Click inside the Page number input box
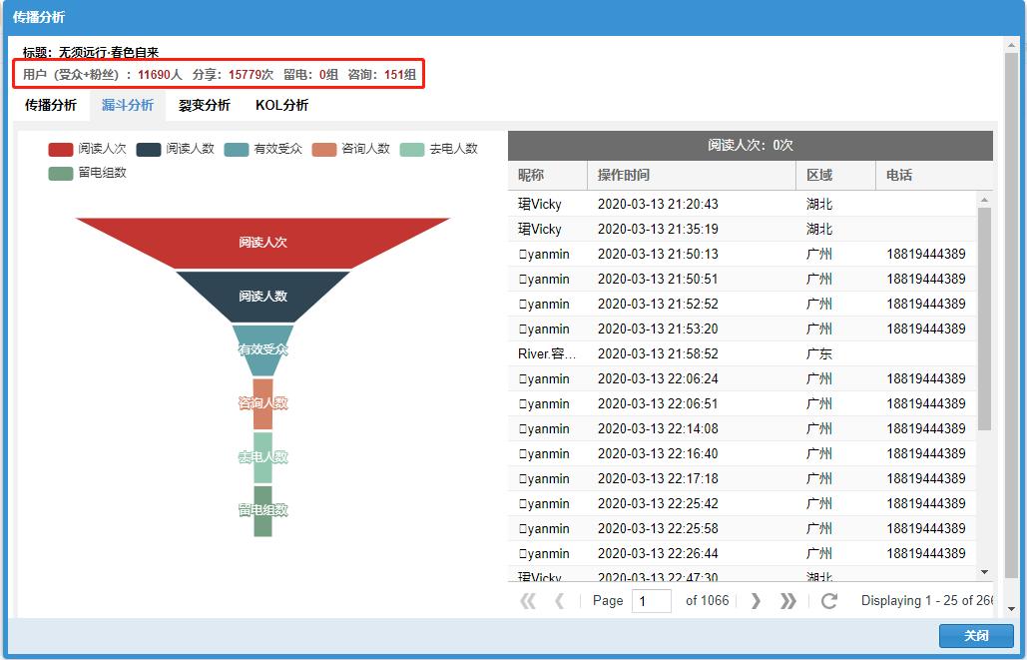The image size is (1027, 660). click(652, 600)
